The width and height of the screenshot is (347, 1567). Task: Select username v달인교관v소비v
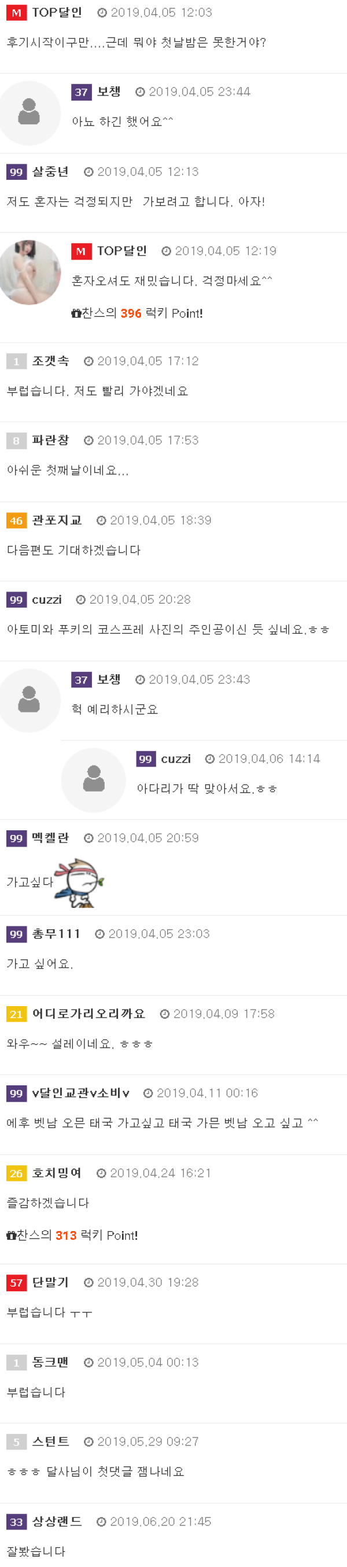click(80, 1093)
